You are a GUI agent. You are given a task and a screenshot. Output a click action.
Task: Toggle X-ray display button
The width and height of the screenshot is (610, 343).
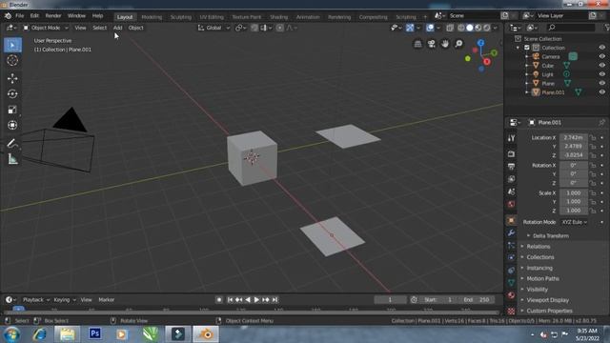450,28
